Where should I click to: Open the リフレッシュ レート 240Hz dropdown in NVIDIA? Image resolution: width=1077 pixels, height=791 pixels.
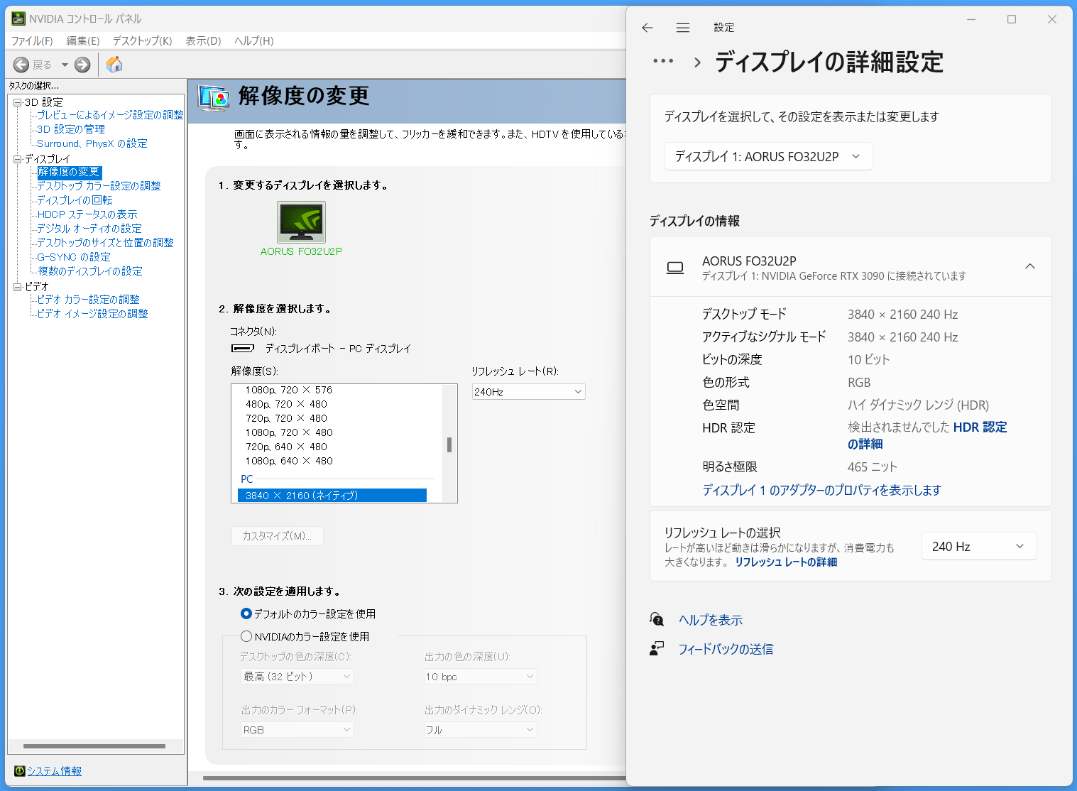point(529,391)
